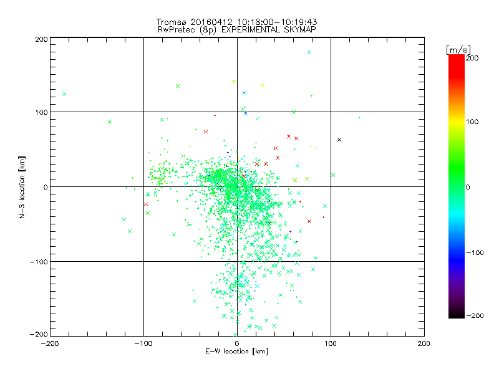Click the y-axis '-200' tick label
Image resolution: width=499 pixels, height=374 pixels.
[x=39, y=334]
